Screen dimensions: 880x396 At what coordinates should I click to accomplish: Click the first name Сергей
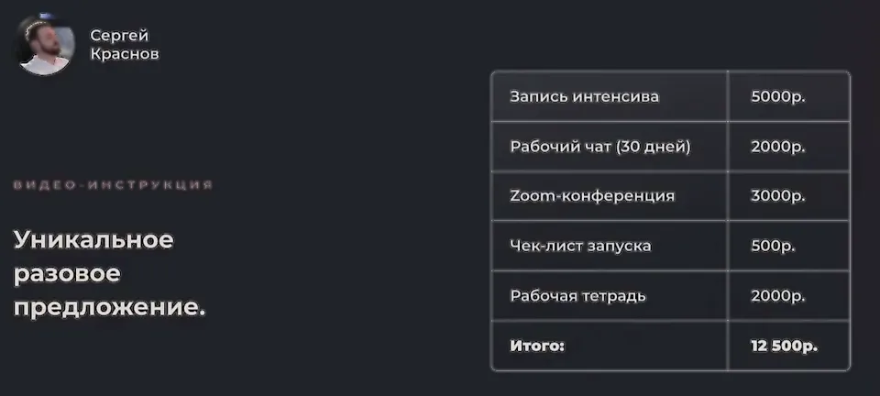(x=119, y=36)
